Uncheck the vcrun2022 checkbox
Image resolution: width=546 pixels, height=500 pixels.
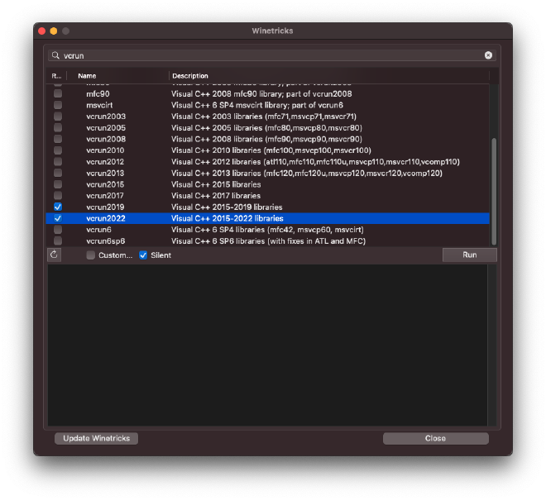[58, 218]
